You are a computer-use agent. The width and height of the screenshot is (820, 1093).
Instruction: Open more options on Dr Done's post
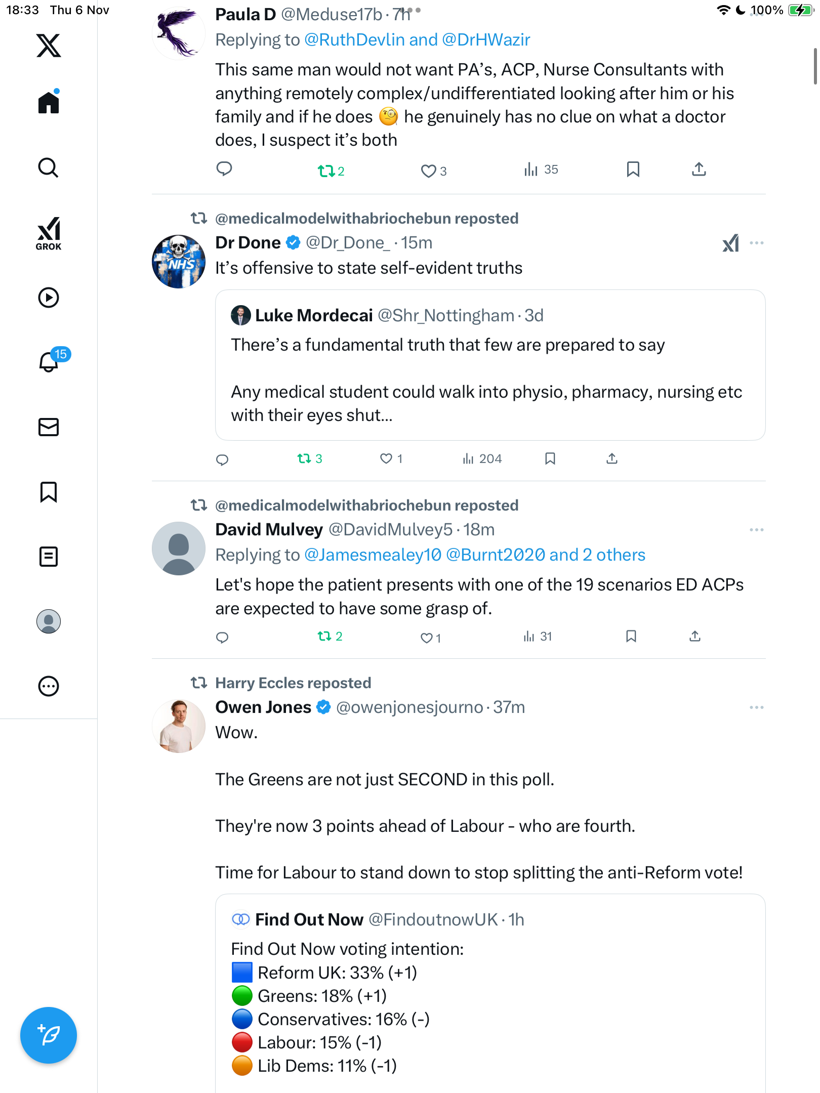pos(756,243)
